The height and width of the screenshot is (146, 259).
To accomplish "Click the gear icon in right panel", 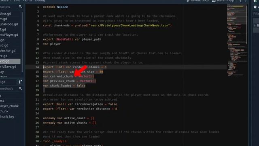I will 255,7.
